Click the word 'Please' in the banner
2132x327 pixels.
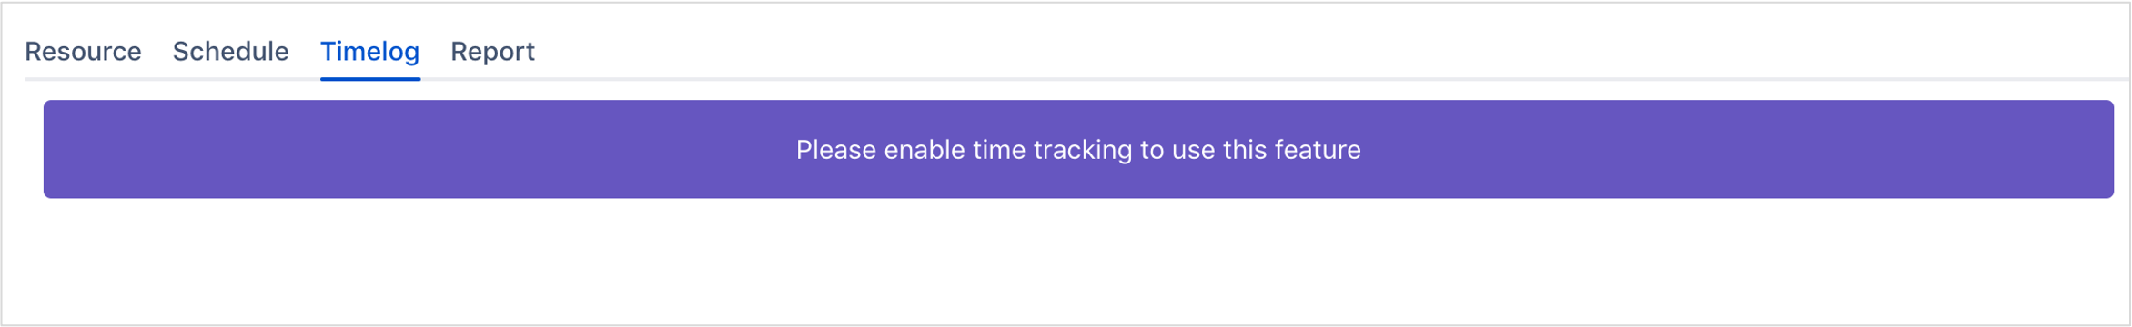click(x=836, y=150)
